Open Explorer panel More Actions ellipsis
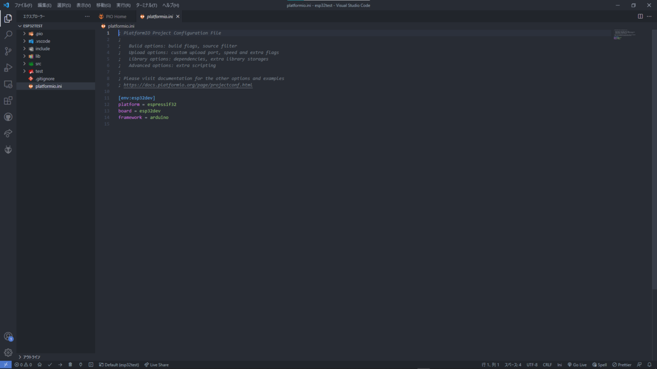The height and width of the screenshot is (369, 657). click(x=87, y=16)
